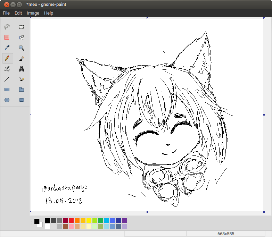The height and width of the screenshot is (237, 272).
Task: Pick the cyan sky-blue palette color
Action: click(x=107, y=220)
